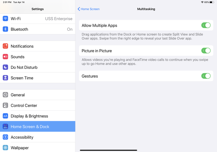The image size is (217, 152).
Task: Open Bluetooth settings row
Action: pyautogui.click(x=38, y=29)
